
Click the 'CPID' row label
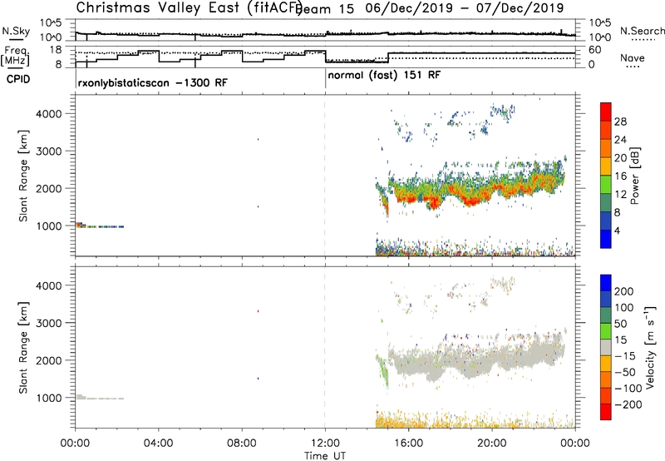(x=18, y=79)
